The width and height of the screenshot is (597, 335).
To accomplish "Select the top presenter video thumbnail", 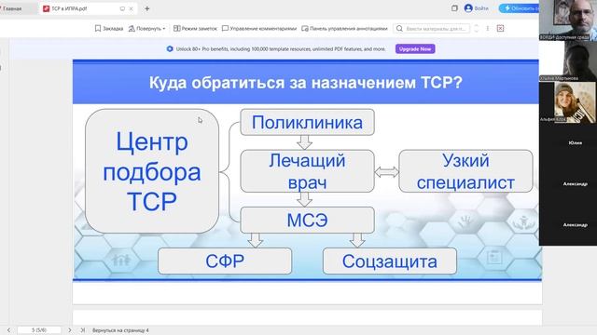I will 568,20.
